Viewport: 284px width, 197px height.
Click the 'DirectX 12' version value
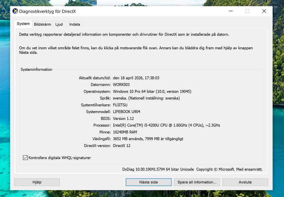[122, 146]
